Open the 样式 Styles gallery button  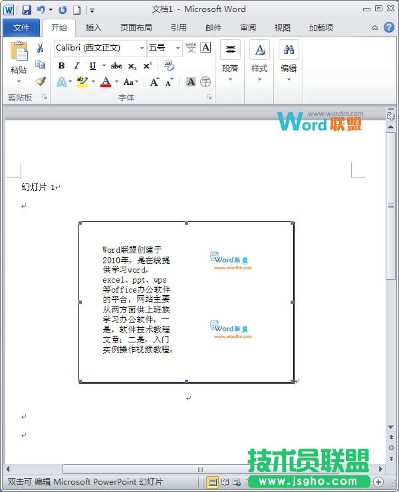pos(259,60)
